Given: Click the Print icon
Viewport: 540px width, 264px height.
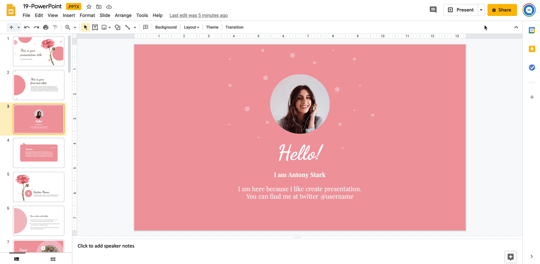Looking at the screenshot, I should (46, 27).
